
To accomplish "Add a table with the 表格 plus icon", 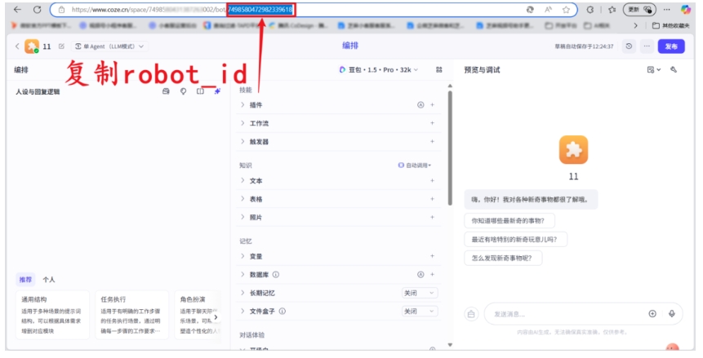I will point(432,199).
